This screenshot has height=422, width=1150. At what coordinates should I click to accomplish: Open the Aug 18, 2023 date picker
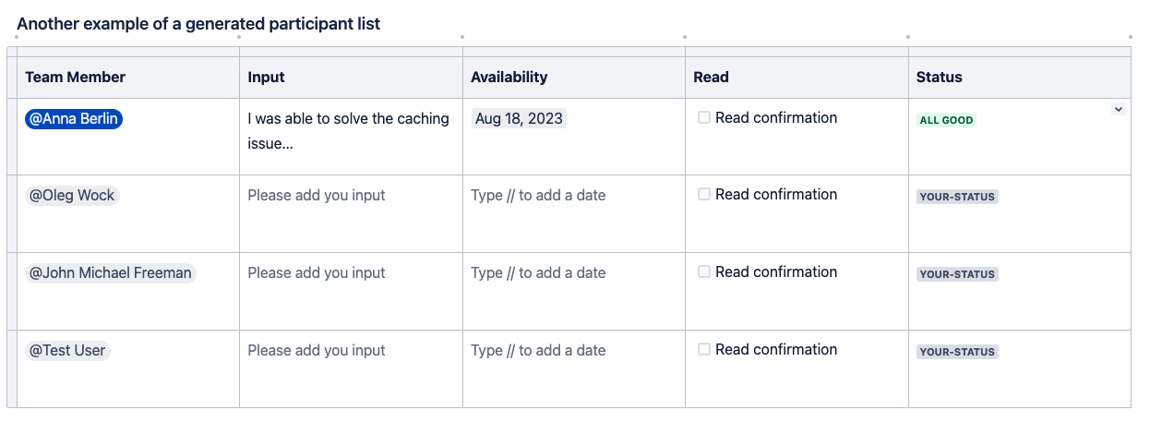(519, 118)
